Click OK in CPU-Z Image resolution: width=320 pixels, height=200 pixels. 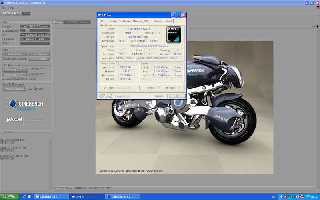[x=177, y=96]
